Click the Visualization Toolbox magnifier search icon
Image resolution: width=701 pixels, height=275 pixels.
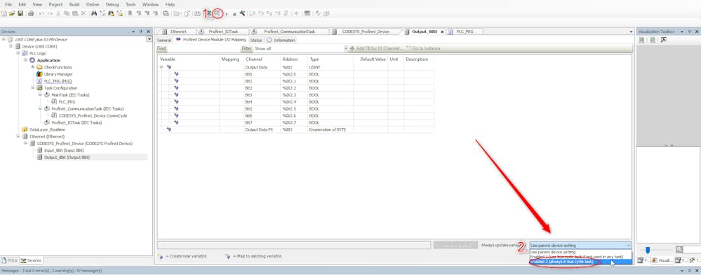[x=679, y=250]
